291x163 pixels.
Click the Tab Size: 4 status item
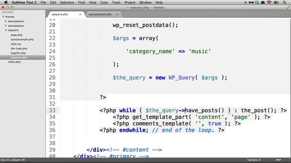[254, 160]
